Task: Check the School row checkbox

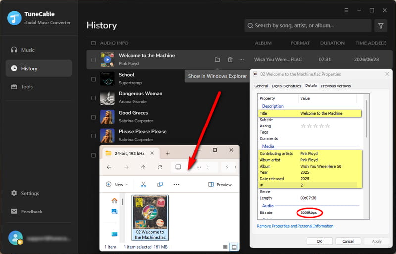Action: pyautogui.click(x=93, y=79)
